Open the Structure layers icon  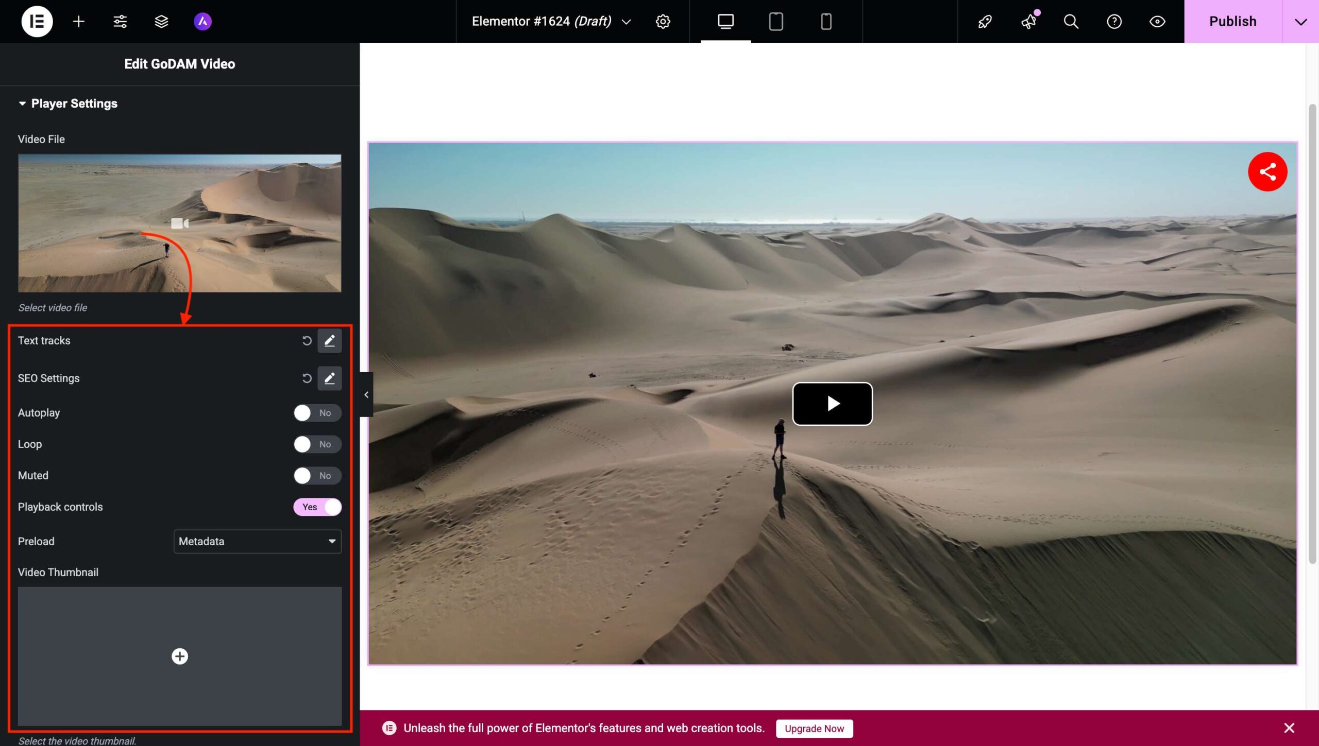(161, 21)
